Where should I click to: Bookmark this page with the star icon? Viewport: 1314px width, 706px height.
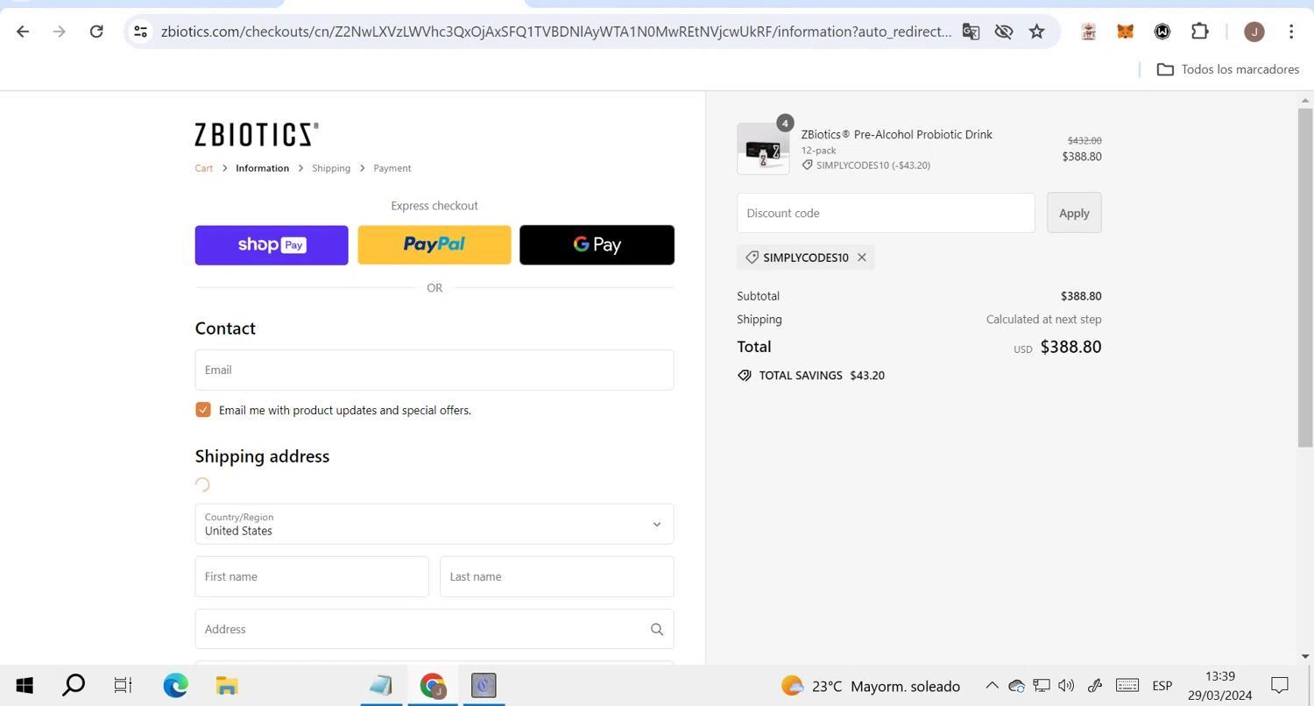(1037, 32)
